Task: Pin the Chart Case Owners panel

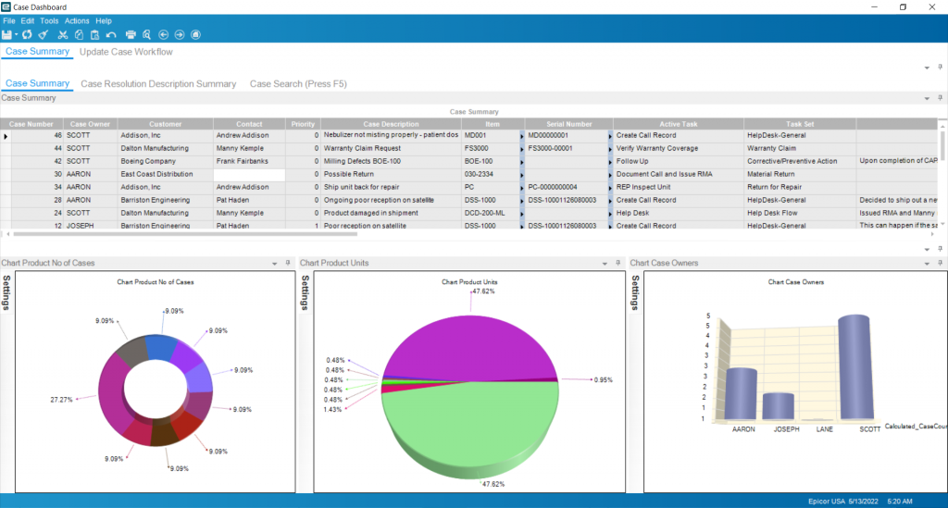Action: pos(941,263)
